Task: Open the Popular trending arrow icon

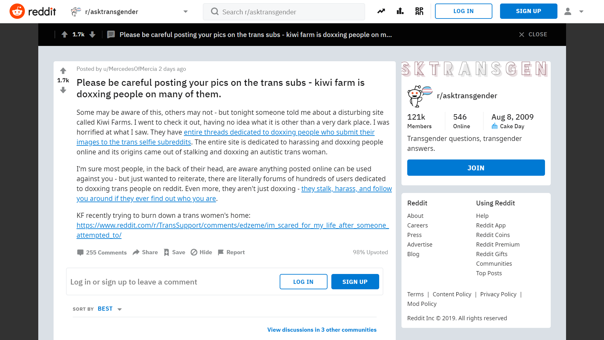Action: (x=381, y=11)
